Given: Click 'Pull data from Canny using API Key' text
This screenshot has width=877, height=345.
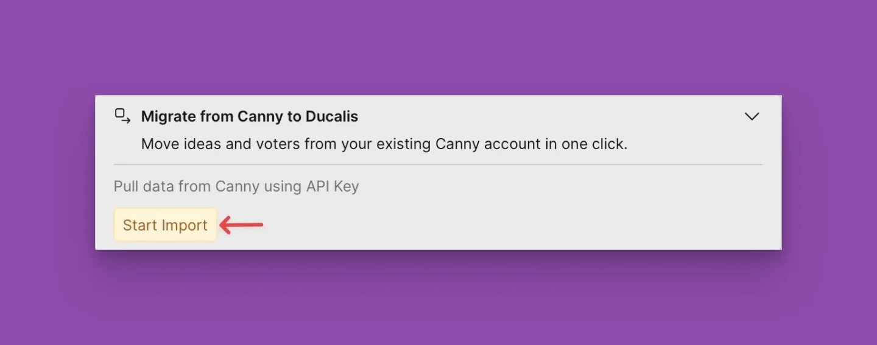Looking at the screenshot, I should tap(236, 186).
